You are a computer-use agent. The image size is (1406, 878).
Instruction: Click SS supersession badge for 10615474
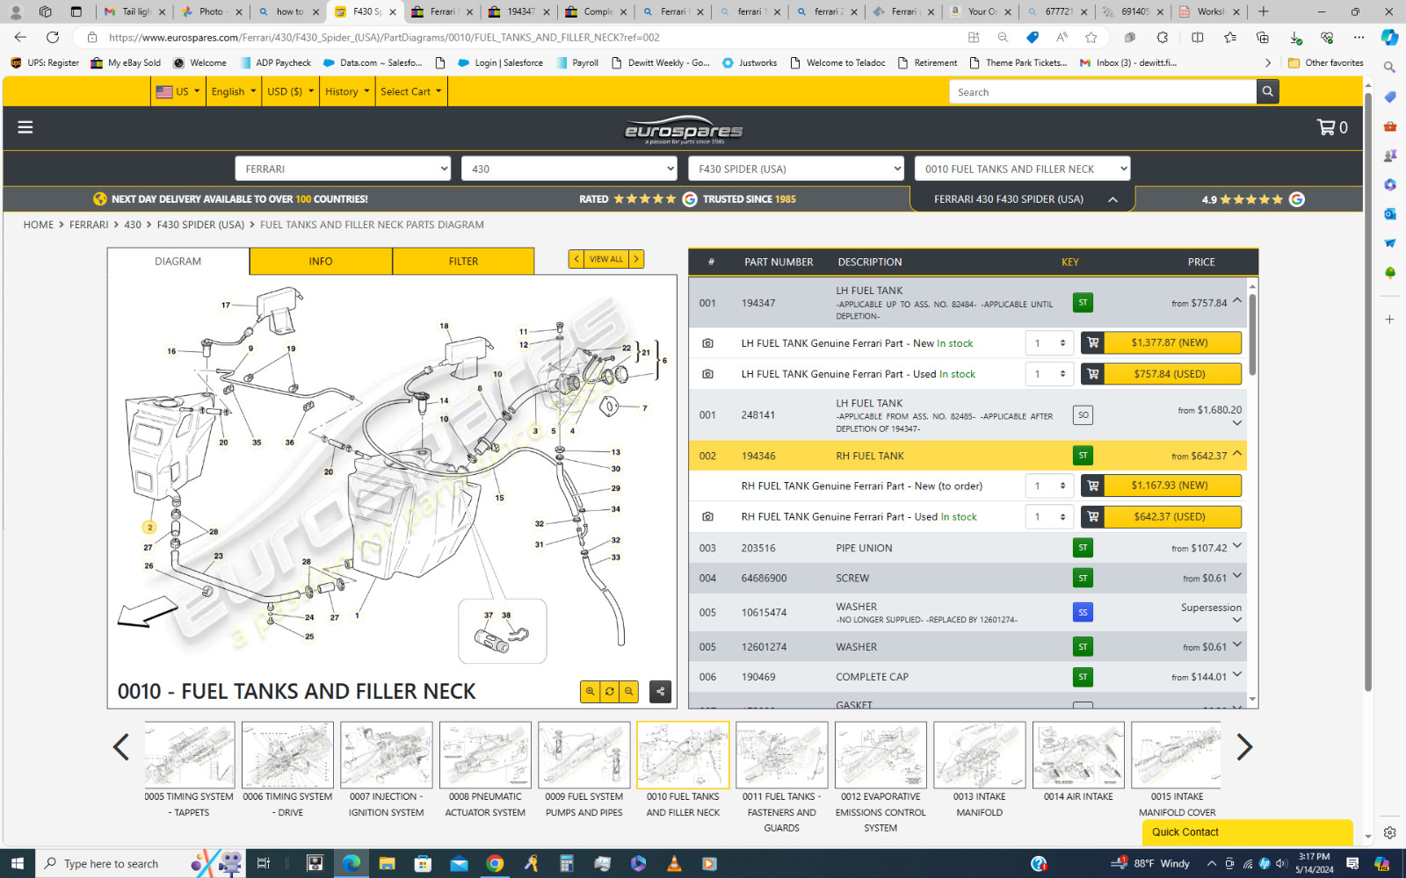pos(1083,612)
